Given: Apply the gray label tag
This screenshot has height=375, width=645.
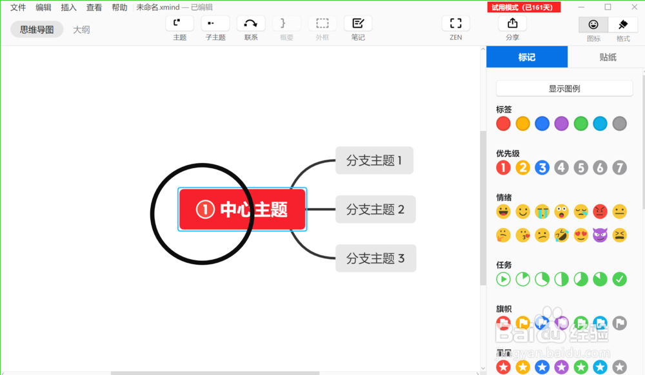Looking at the screenshot, I should click(619, 124).
